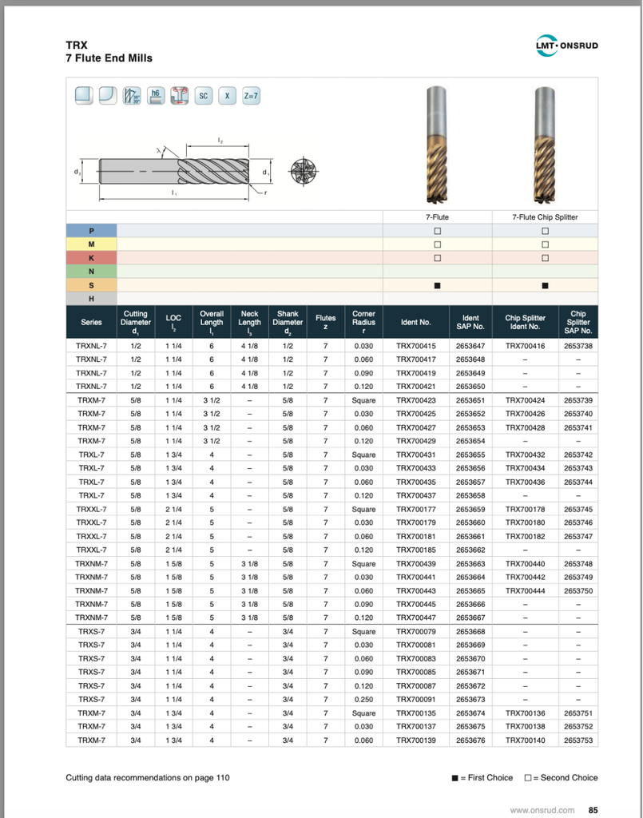This screenshot has width=643, height=818.
Task: Click the 7-Flute end mill photo
Action: (436, 145)
